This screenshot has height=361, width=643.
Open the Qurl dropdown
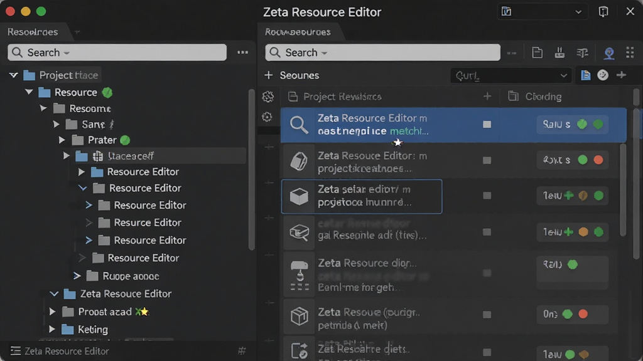[x=511, y=75]
